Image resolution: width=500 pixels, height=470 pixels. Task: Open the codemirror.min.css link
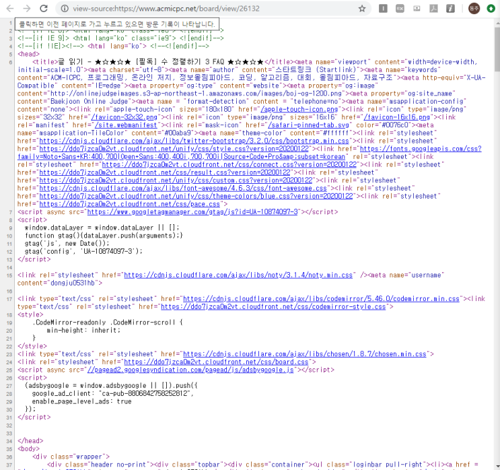click(321, 299)
